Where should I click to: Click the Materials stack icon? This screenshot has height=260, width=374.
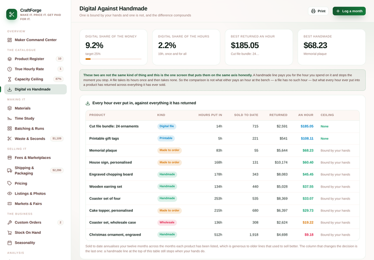pos(9,108)
